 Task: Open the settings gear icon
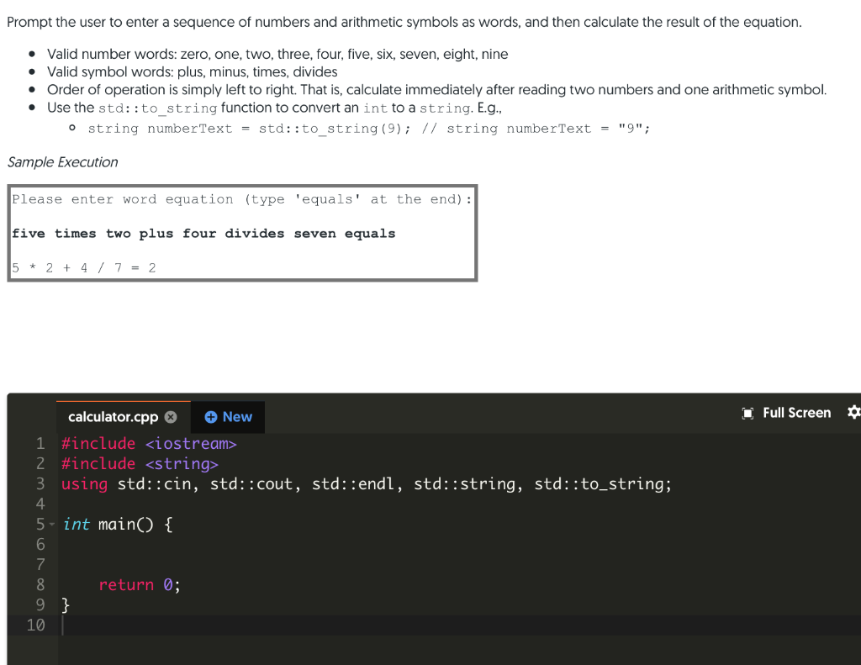(x=854, y=412)
